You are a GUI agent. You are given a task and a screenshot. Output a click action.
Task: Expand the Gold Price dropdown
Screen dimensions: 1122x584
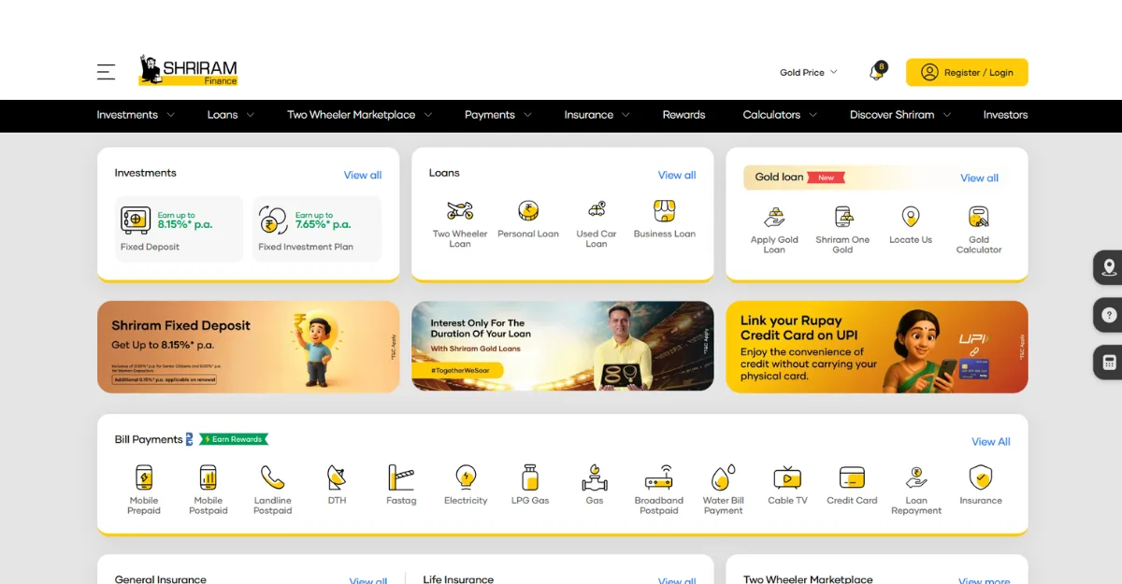tap(809, 72)
